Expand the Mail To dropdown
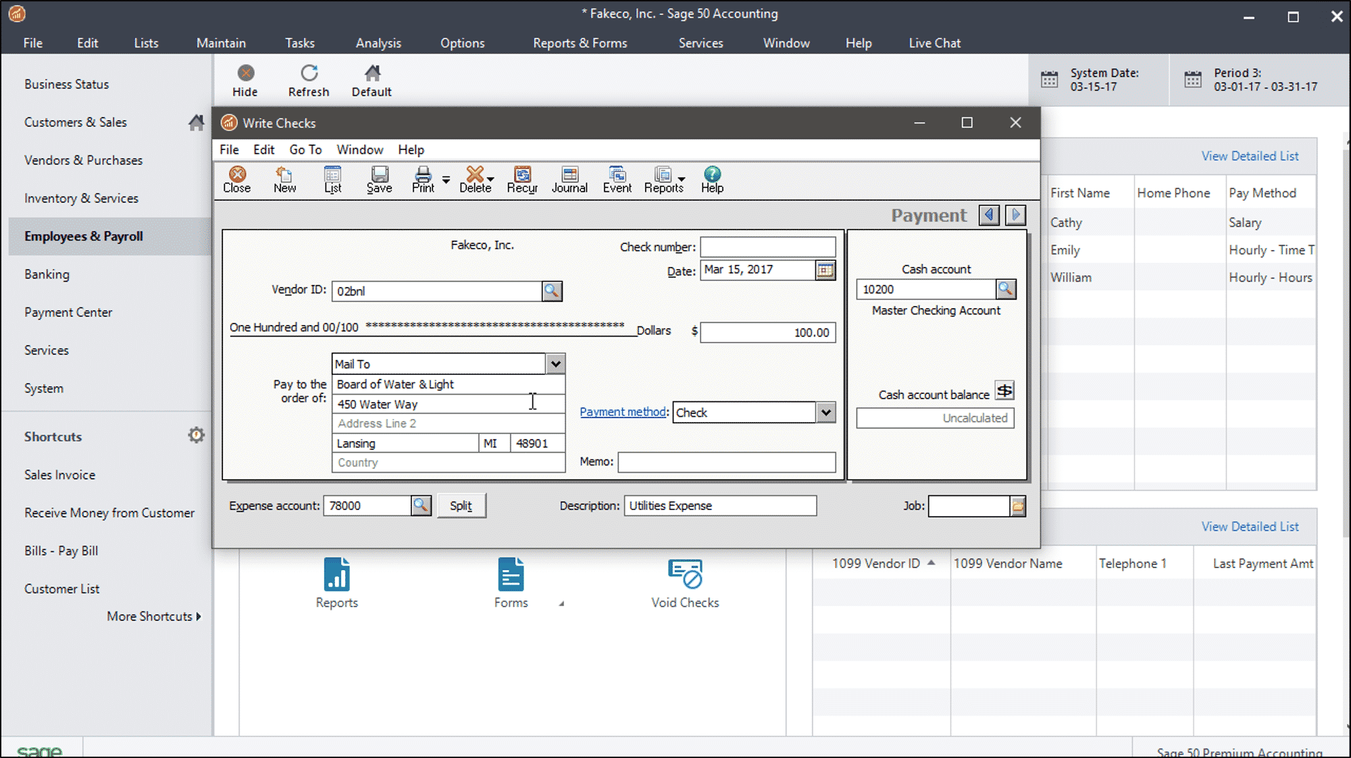Image resolution: width=1351 pixels, height=758 pixels. point(555,364)
